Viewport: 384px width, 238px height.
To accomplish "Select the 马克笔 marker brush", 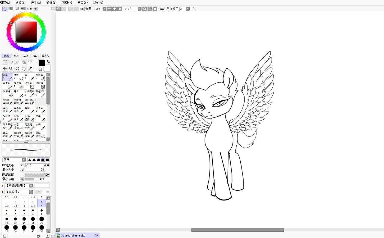I will [x=8, y=85].
